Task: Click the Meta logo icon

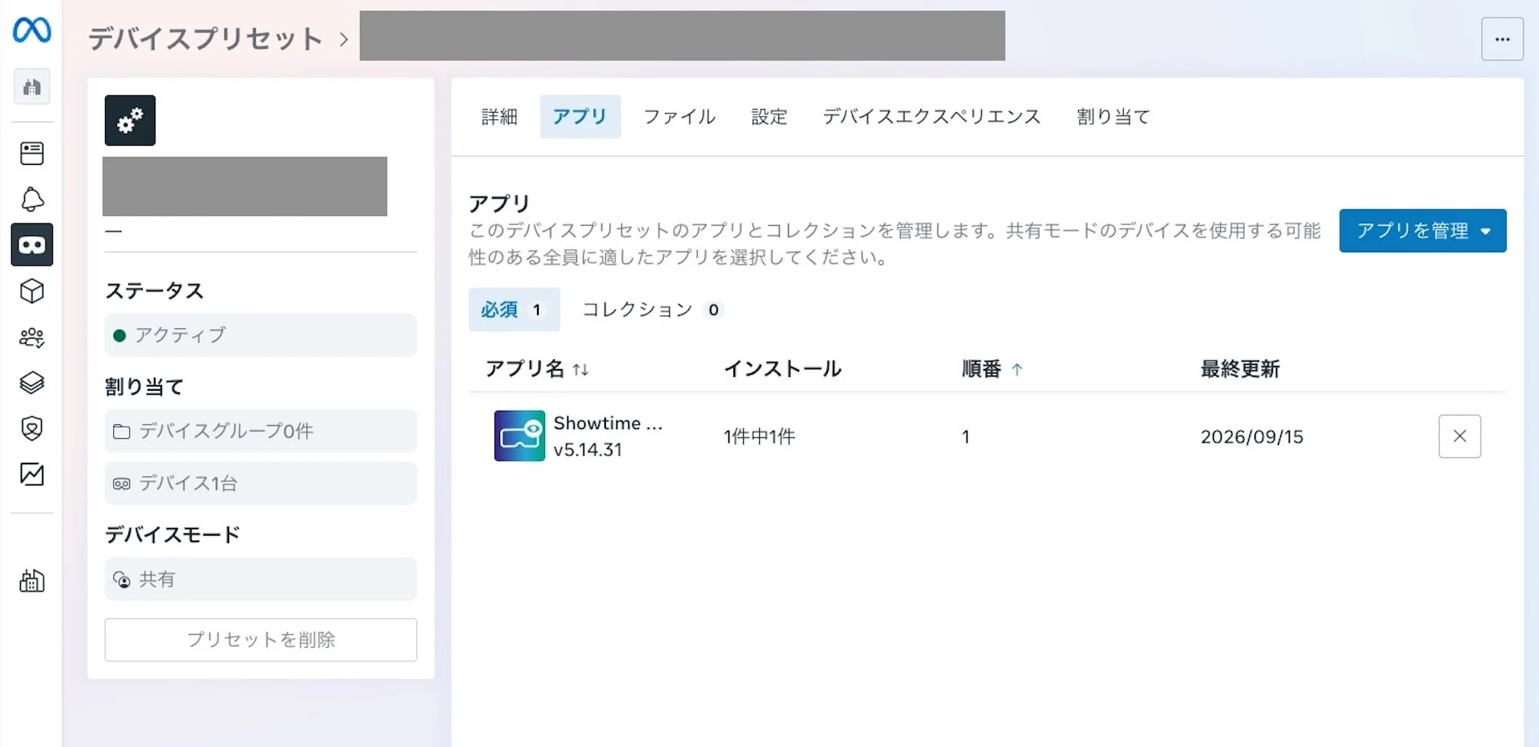Action: click(x=32, y=30)
